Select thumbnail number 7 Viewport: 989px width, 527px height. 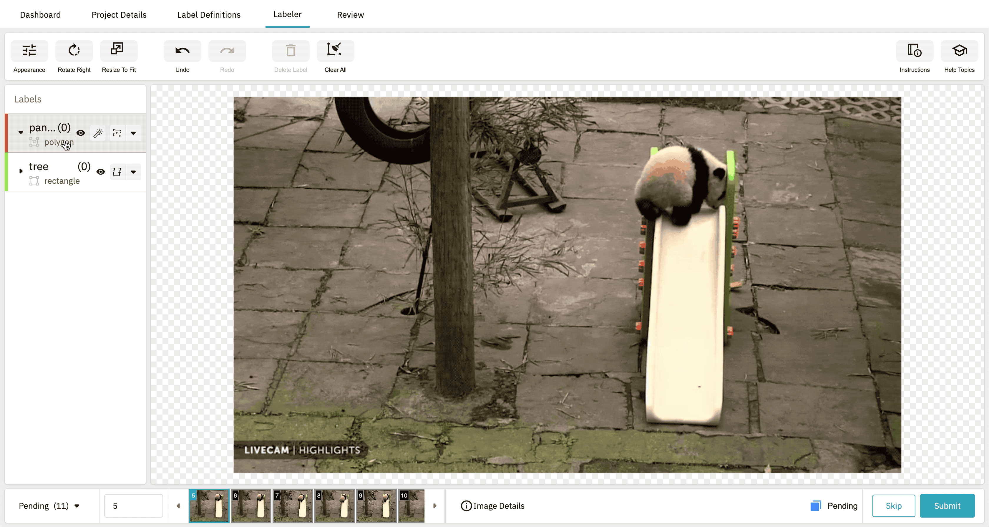pyautogui.click(x=293, y=506)
